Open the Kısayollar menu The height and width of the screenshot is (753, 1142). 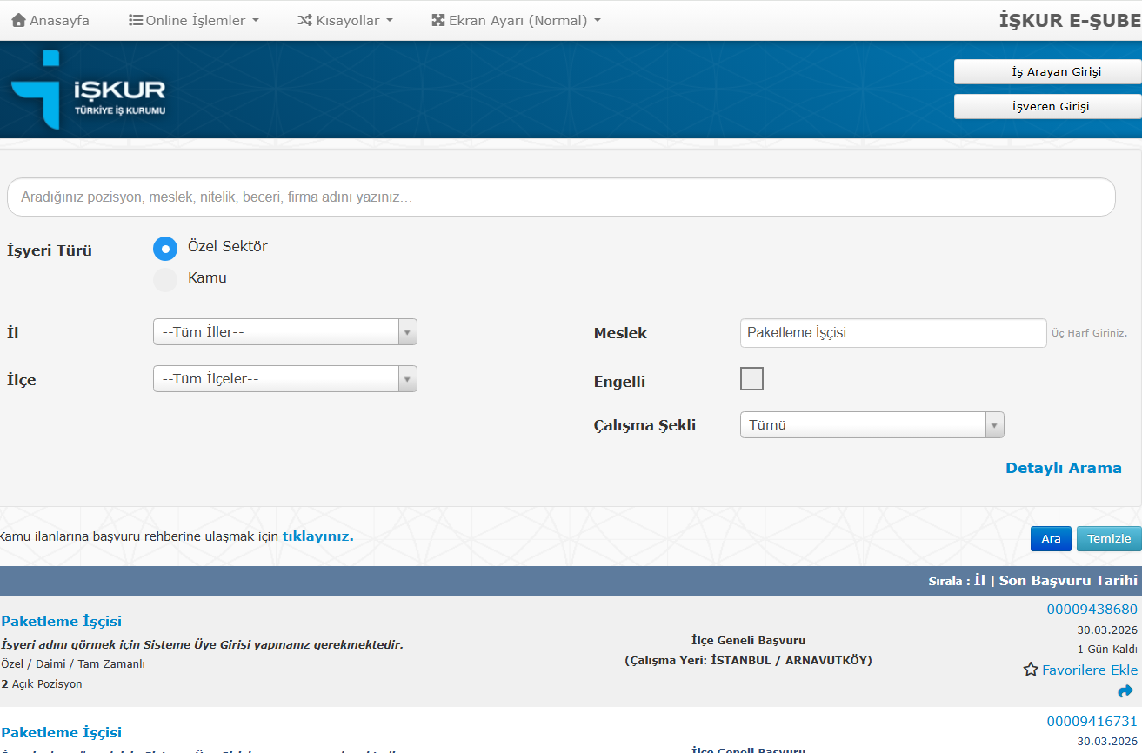pyautogui.click(x=345, y=20)
